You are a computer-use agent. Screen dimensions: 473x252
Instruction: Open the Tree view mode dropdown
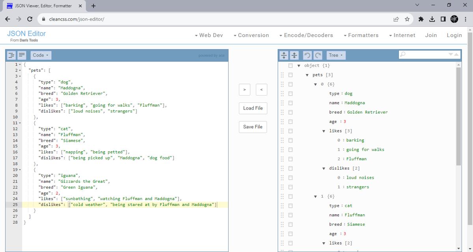click(336, 55)
